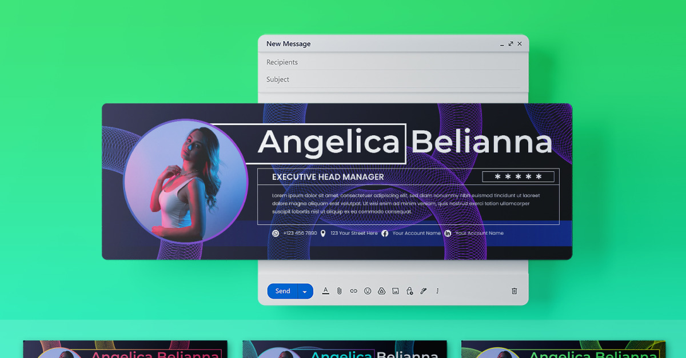686x358 pixels.
Task: Insert a photo into the message
Action: click(396, 291)
